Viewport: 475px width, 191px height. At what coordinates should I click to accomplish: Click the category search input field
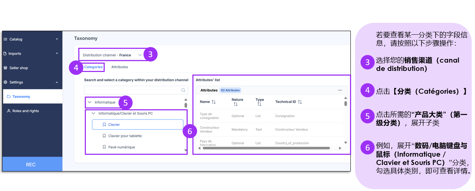pyautogui.click(x=132, y=90)
